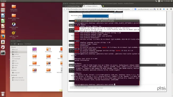Open the Documents folder in Files view

pyautogui.click(x=48, y=50)
